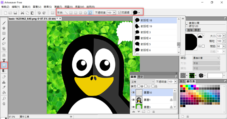Click the Save floppy disk icon
Screen dimensions: 227x119
(14, 12)
